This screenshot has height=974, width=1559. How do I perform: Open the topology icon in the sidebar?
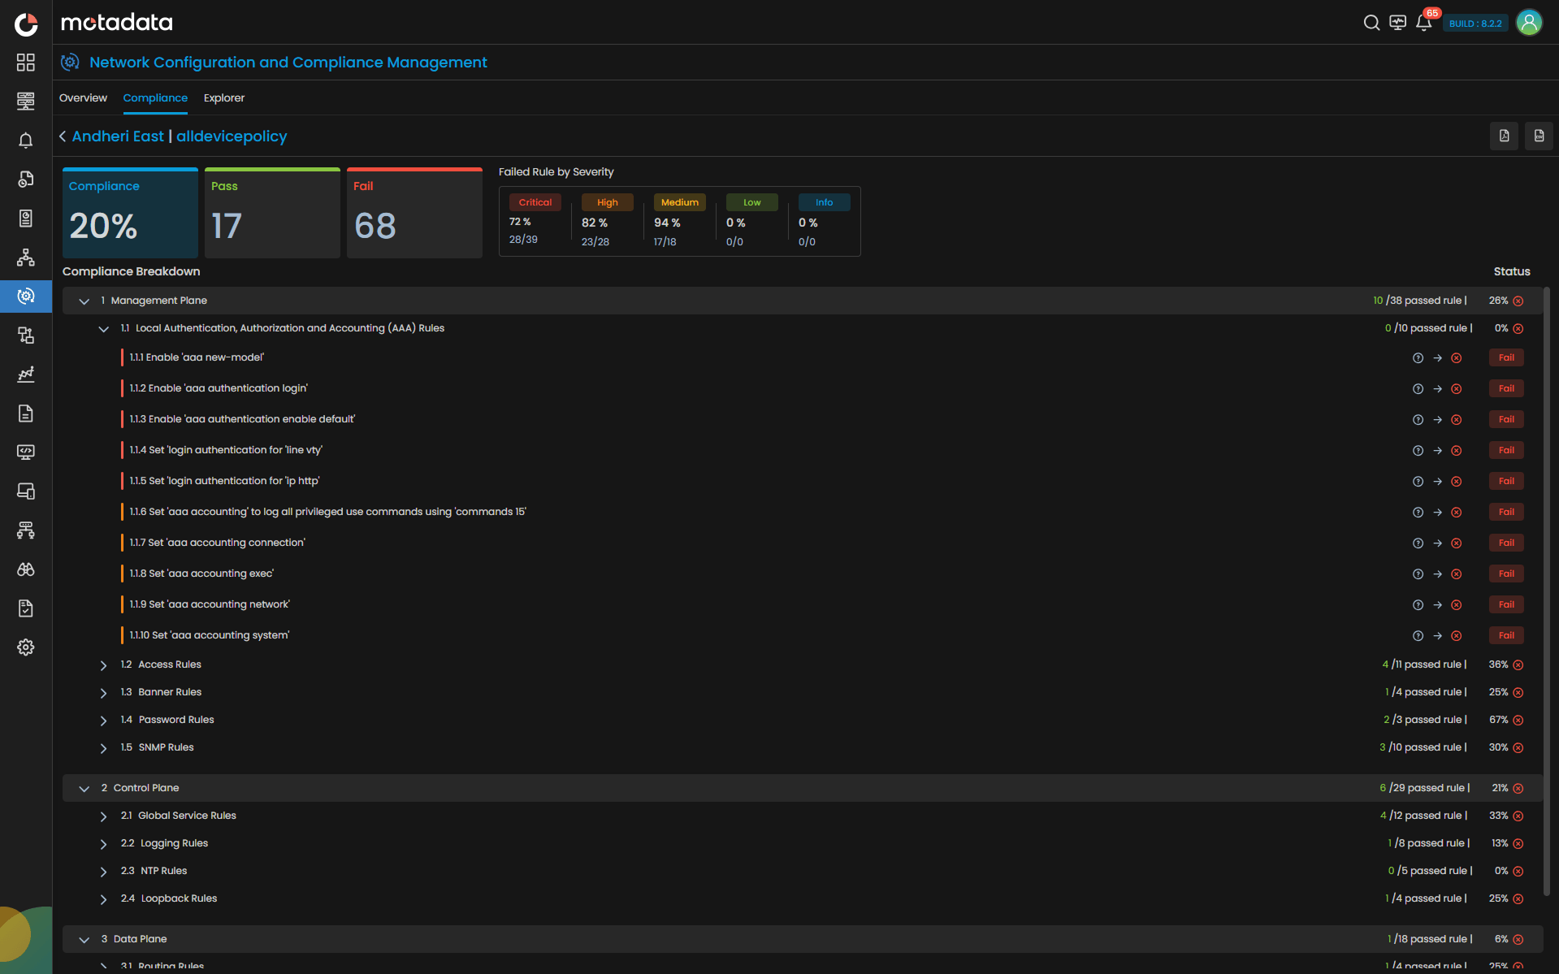26,258
